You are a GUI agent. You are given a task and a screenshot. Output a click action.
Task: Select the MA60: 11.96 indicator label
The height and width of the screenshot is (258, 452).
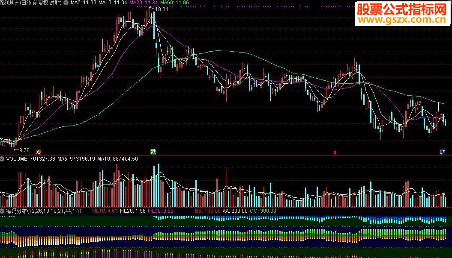click(174, 3)
